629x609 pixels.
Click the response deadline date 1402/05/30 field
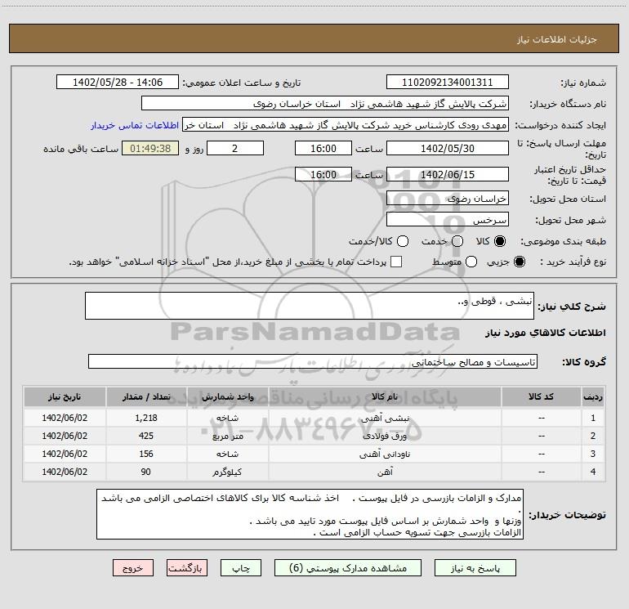448,148
